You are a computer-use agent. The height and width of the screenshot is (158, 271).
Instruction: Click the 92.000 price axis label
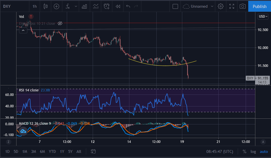coord(263,48)
